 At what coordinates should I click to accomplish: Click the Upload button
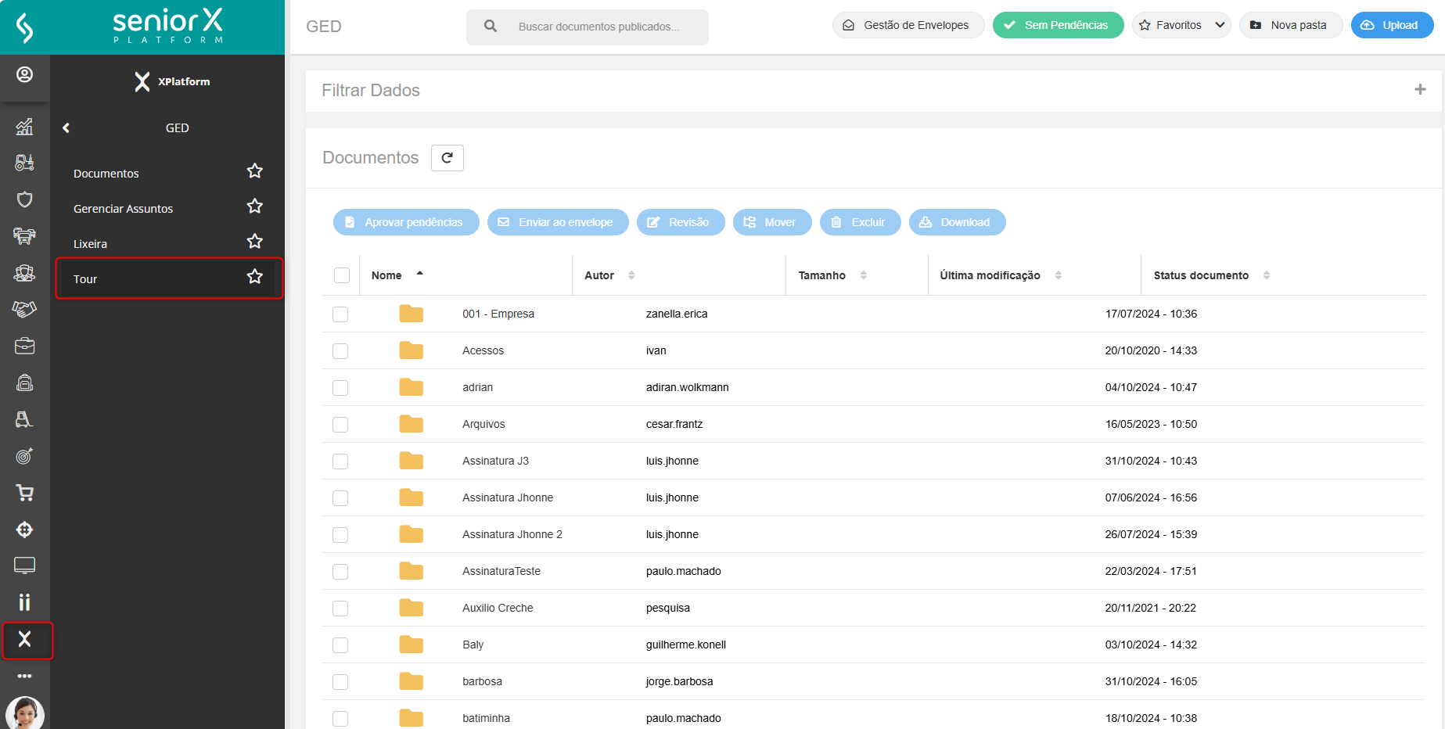[1392, 25]
